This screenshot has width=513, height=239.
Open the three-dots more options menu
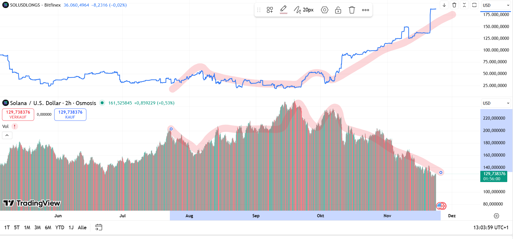[x=365, y=10]
